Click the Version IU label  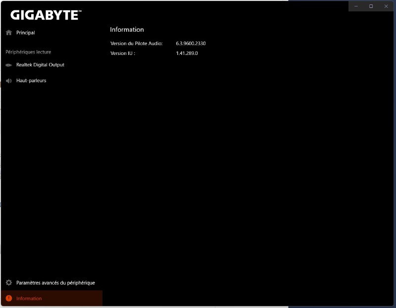[x=123, y=53]
